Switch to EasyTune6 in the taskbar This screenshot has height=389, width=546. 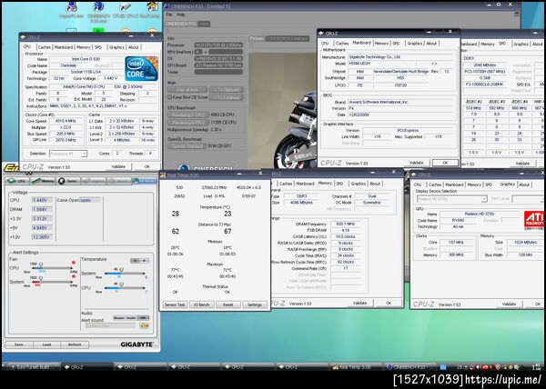pyautogui.click(x=34, y=367)
